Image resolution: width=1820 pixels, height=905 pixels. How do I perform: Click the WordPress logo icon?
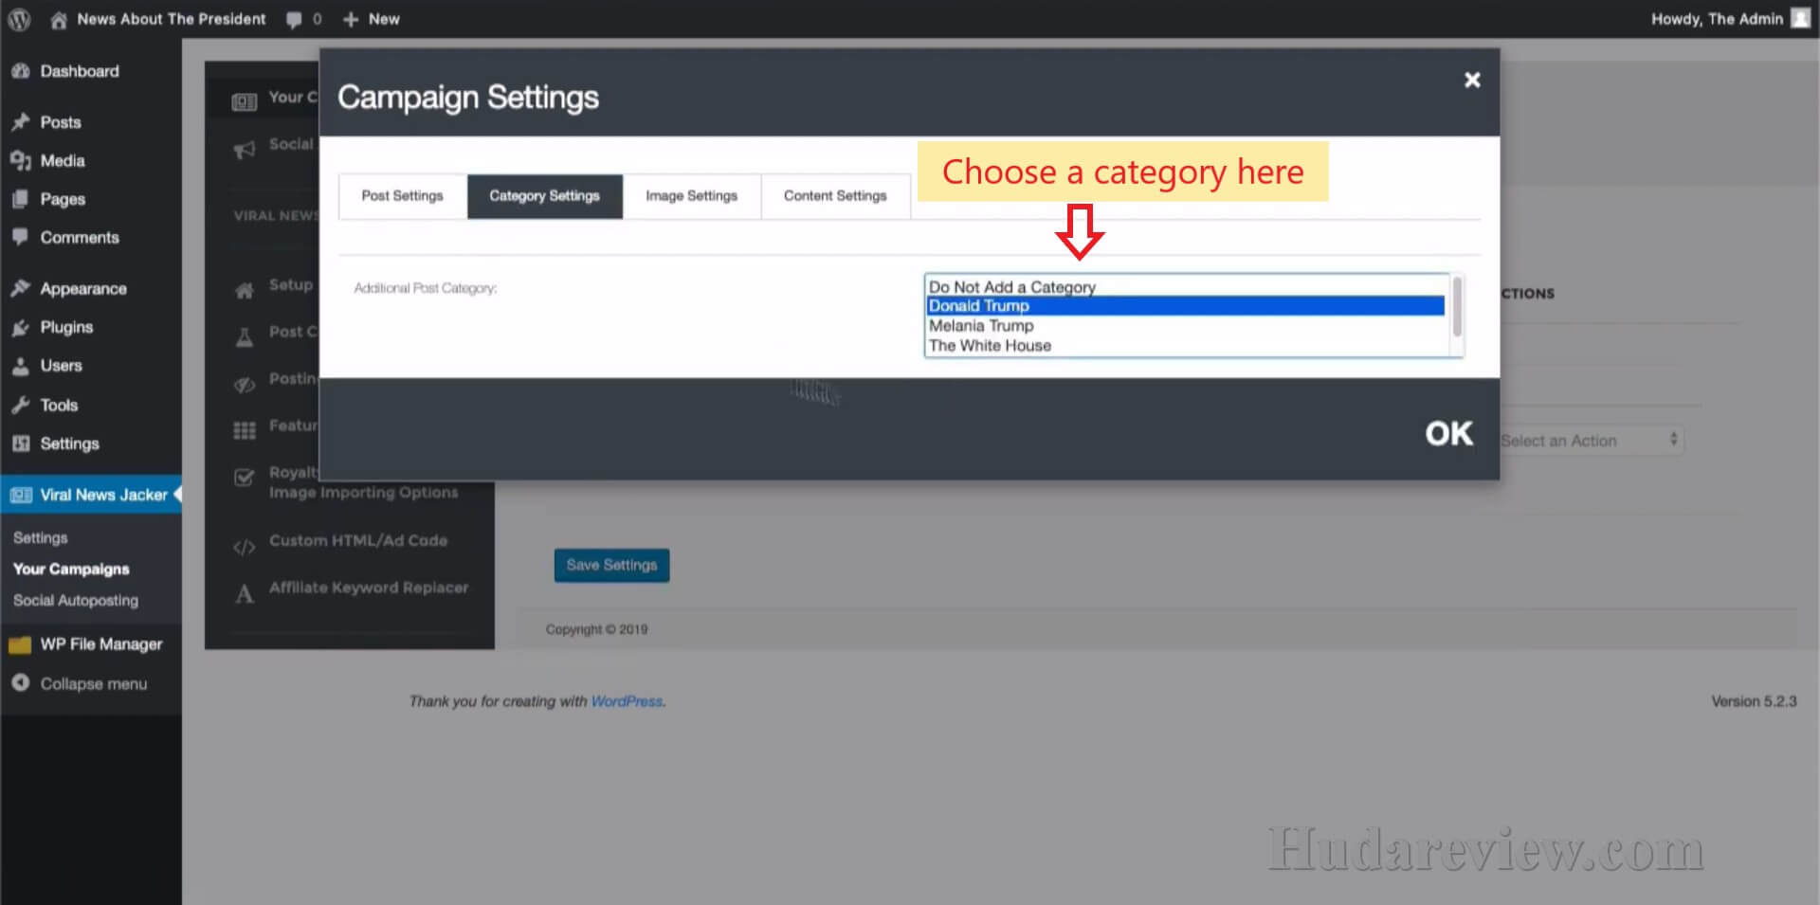coord(19,19)
